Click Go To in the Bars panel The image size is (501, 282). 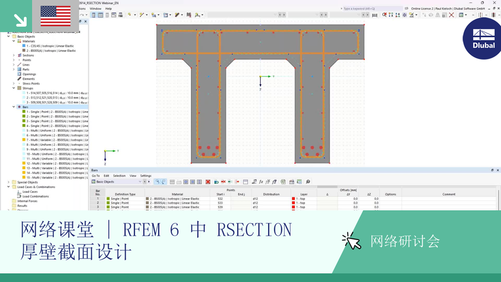95,175
